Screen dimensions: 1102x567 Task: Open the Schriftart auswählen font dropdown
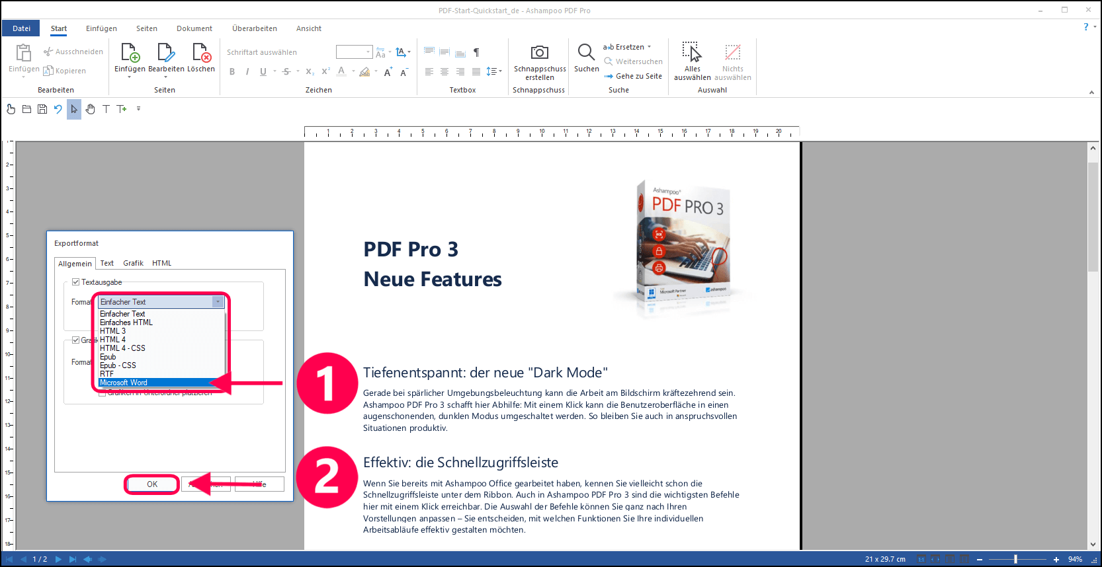[x=278, y=52]
